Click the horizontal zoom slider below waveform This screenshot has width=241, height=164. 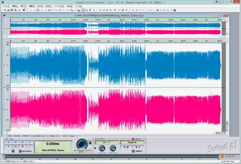tap(221, 133)
